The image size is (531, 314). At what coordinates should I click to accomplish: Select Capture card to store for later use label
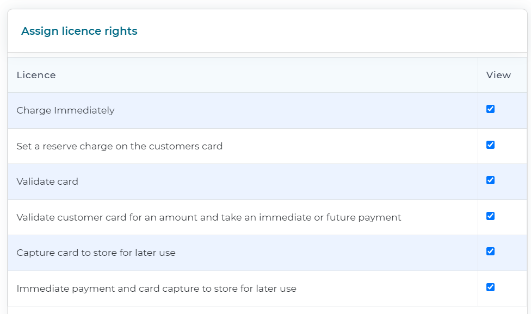tap(96, 253)
